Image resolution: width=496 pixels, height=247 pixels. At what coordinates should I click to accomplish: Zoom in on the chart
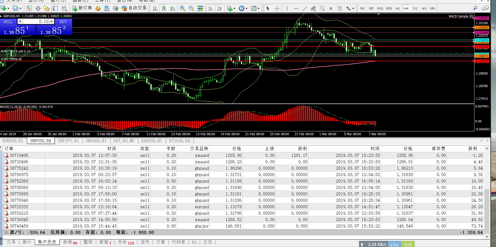(183, 8)
